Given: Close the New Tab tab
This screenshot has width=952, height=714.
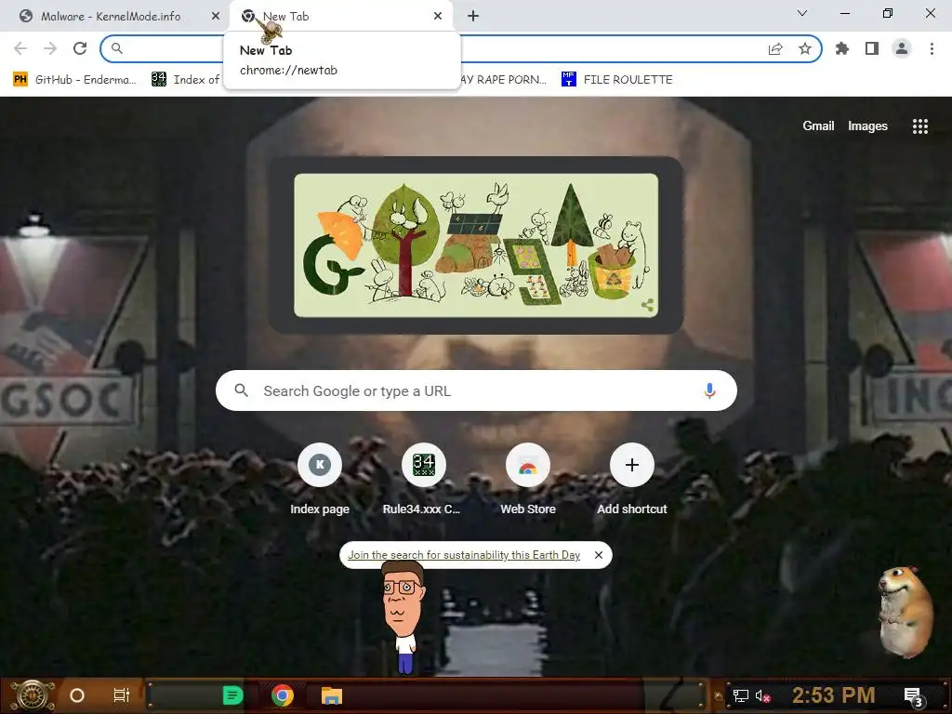Looking at the screenshot, I should tap(438, 17).
